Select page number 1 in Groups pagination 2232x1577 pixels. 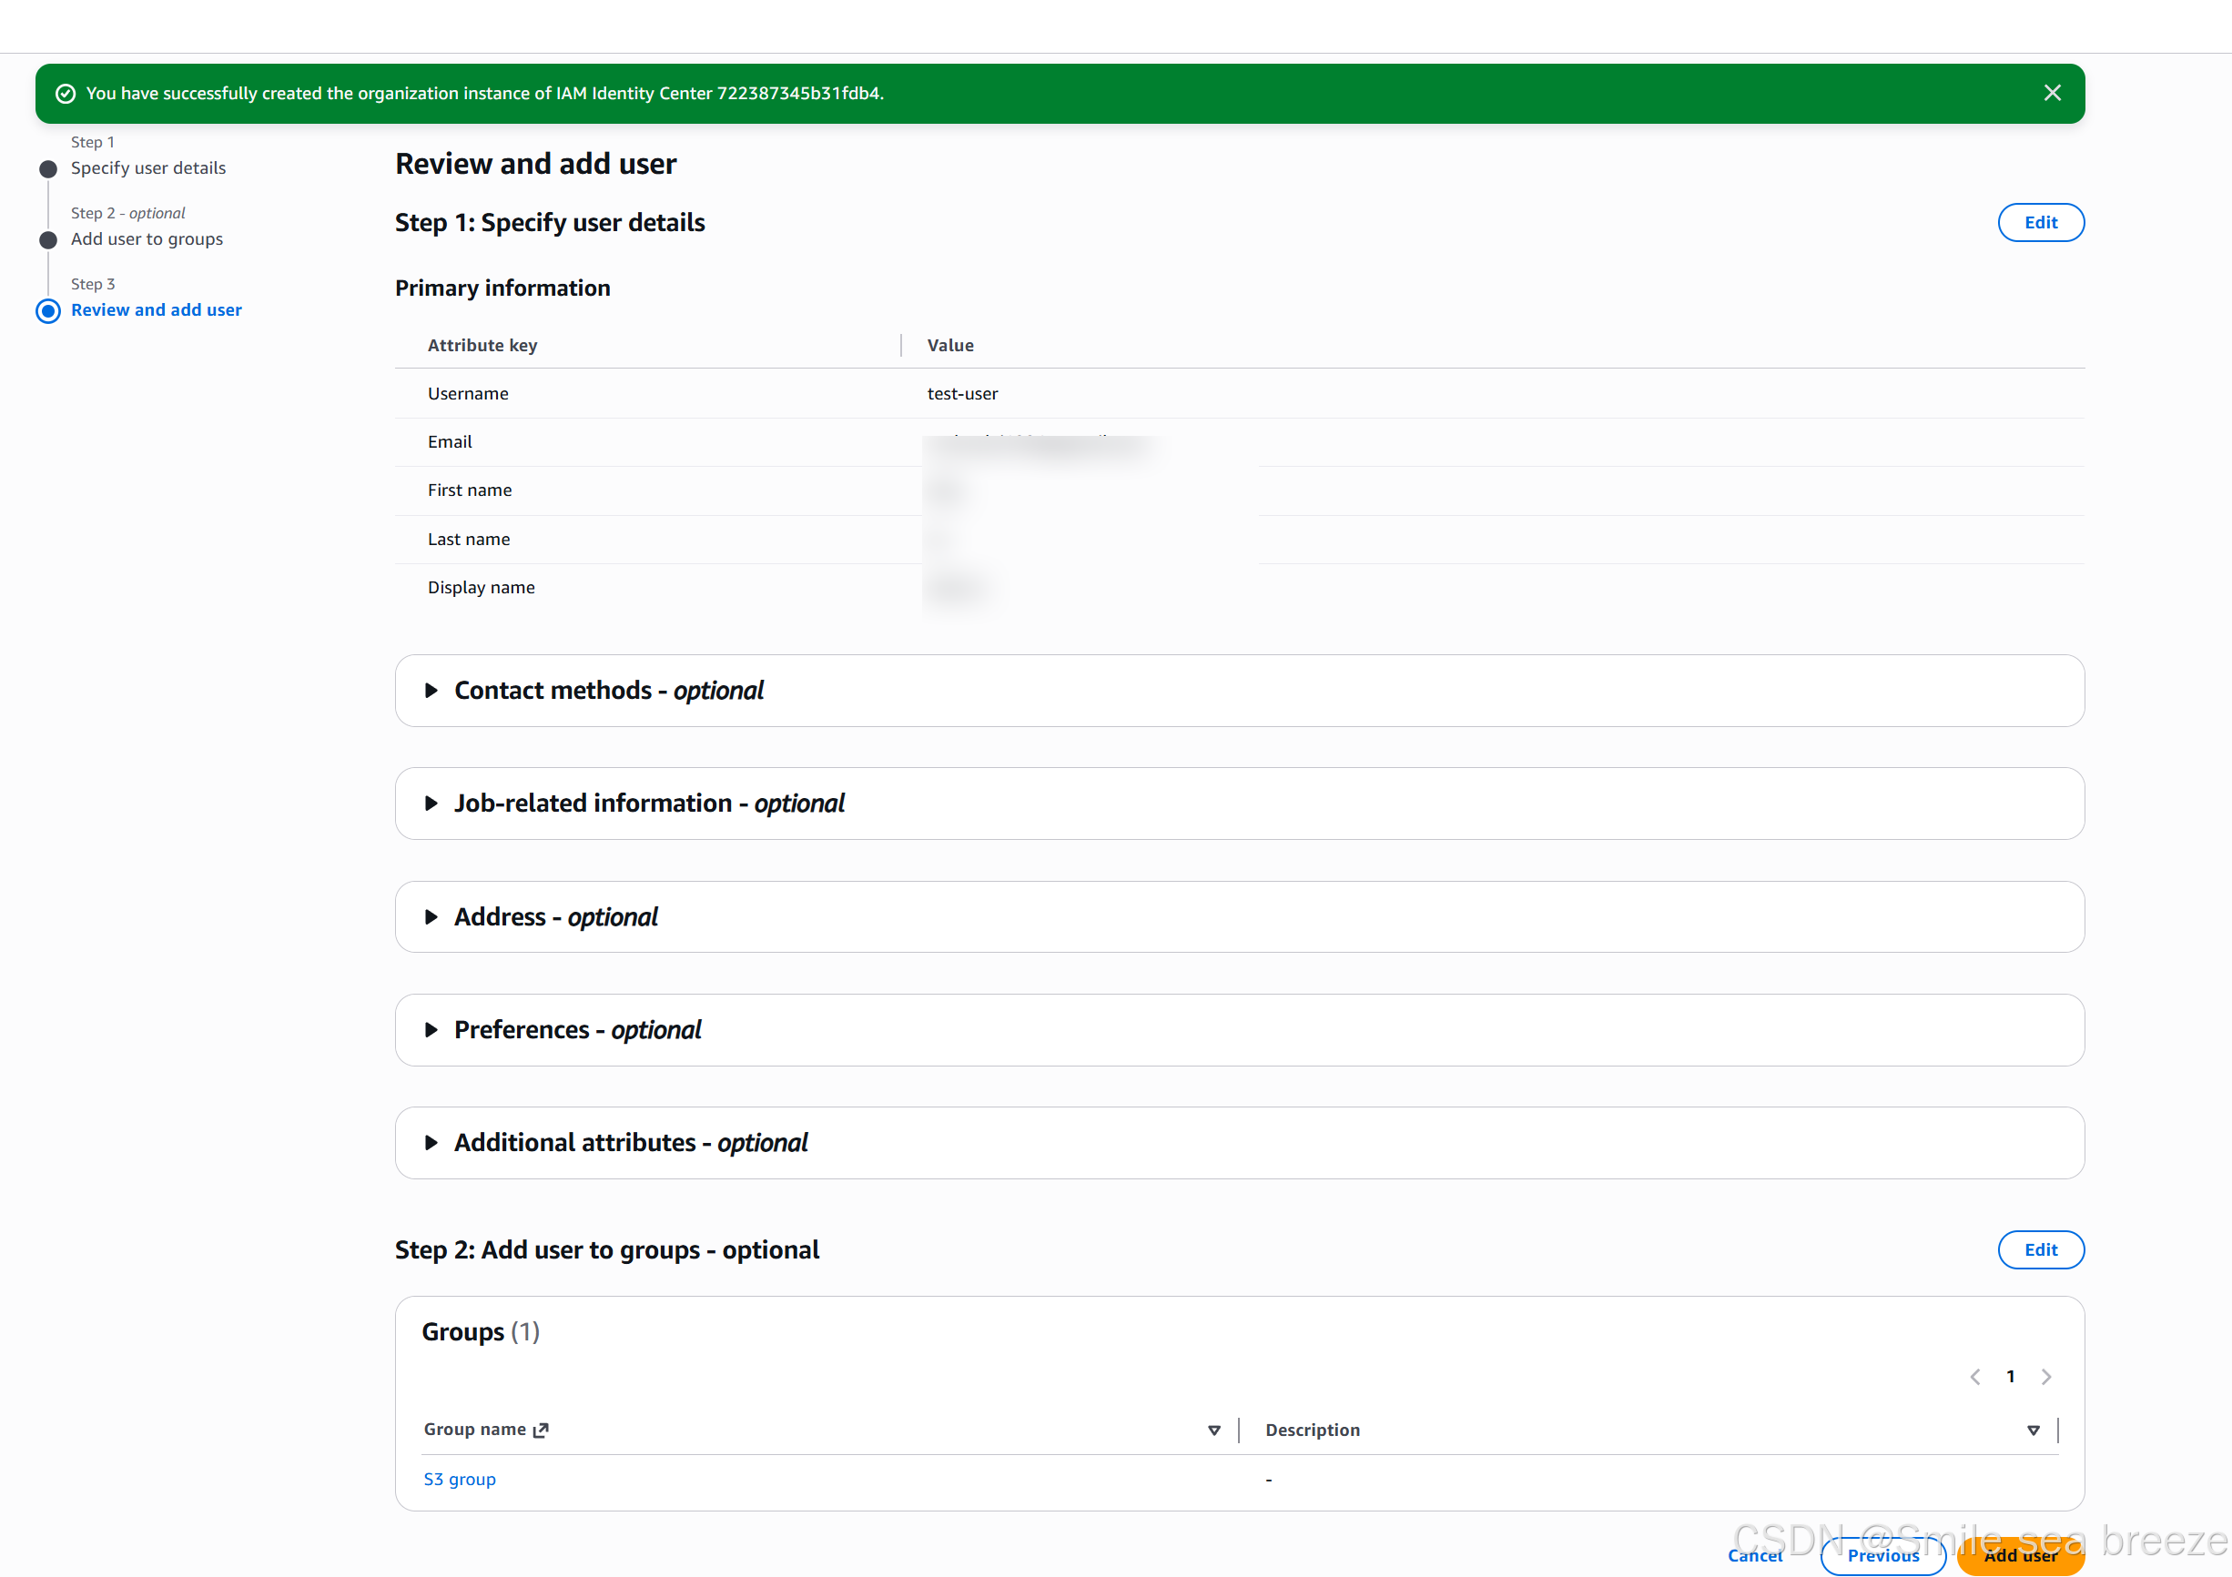2011,1376
